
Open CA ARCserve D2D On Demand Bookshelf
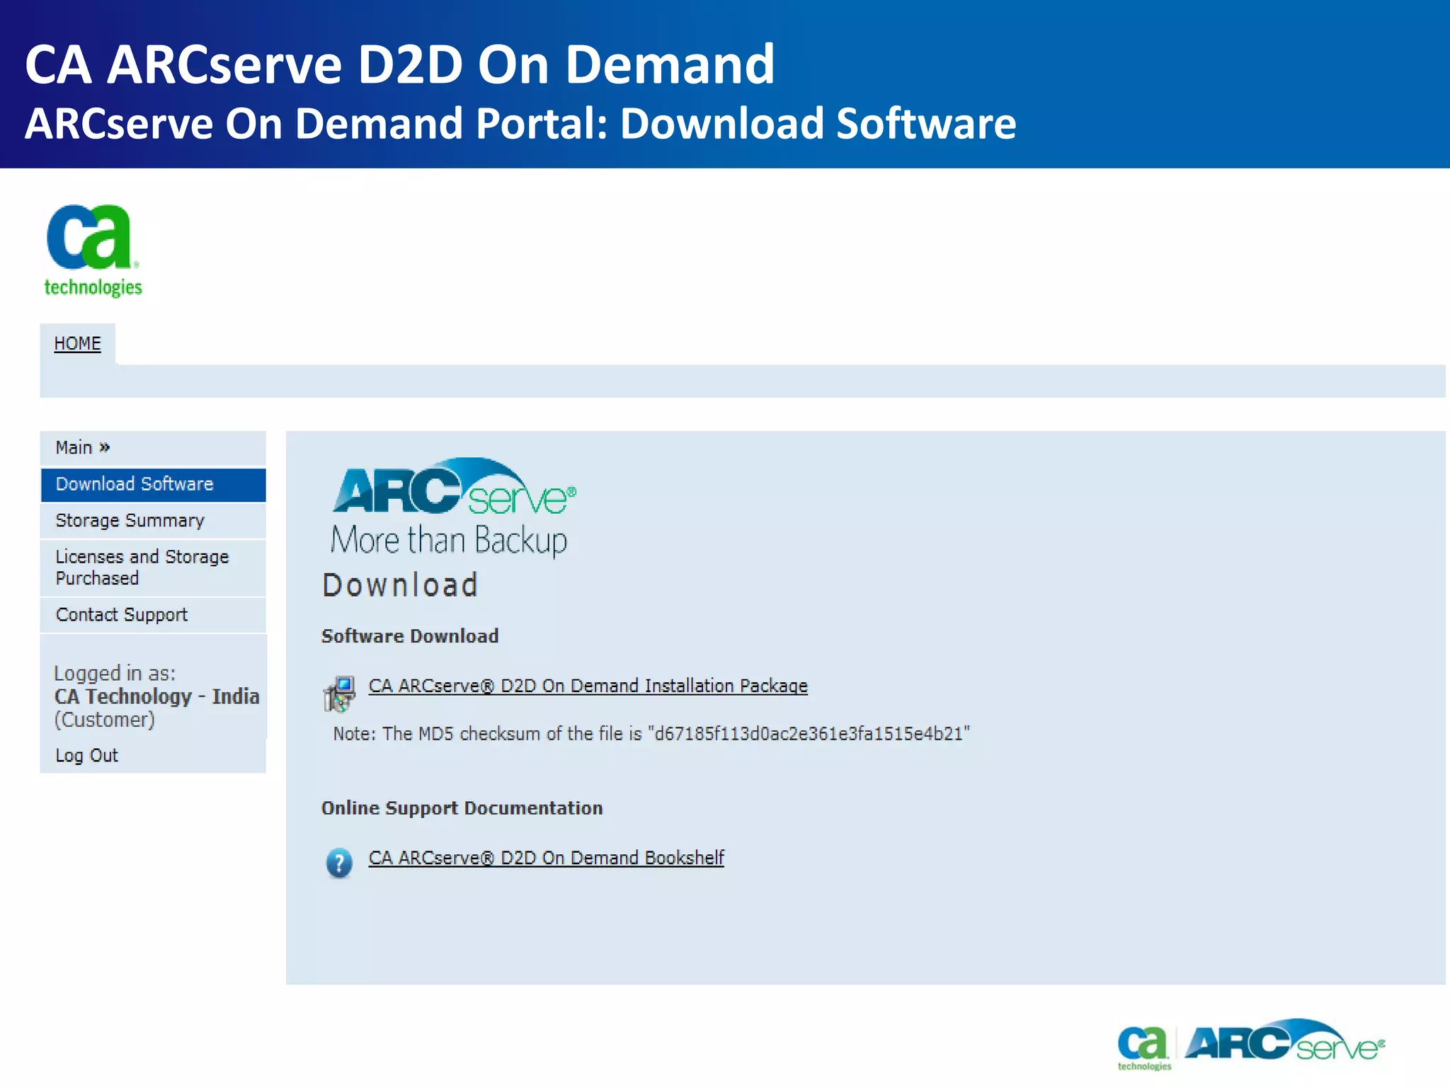pos(546,858)
